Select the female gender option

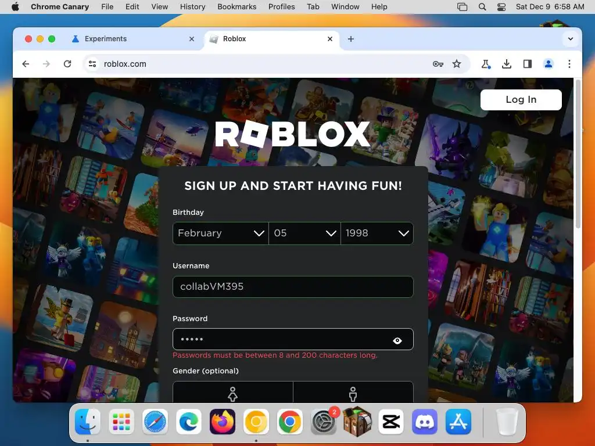coord(232,392)
